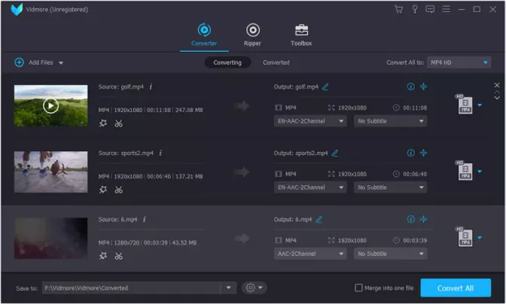Open the cut scissors for 6.mp4
This screenshot has width=506, height=304.
pos(119,256)
